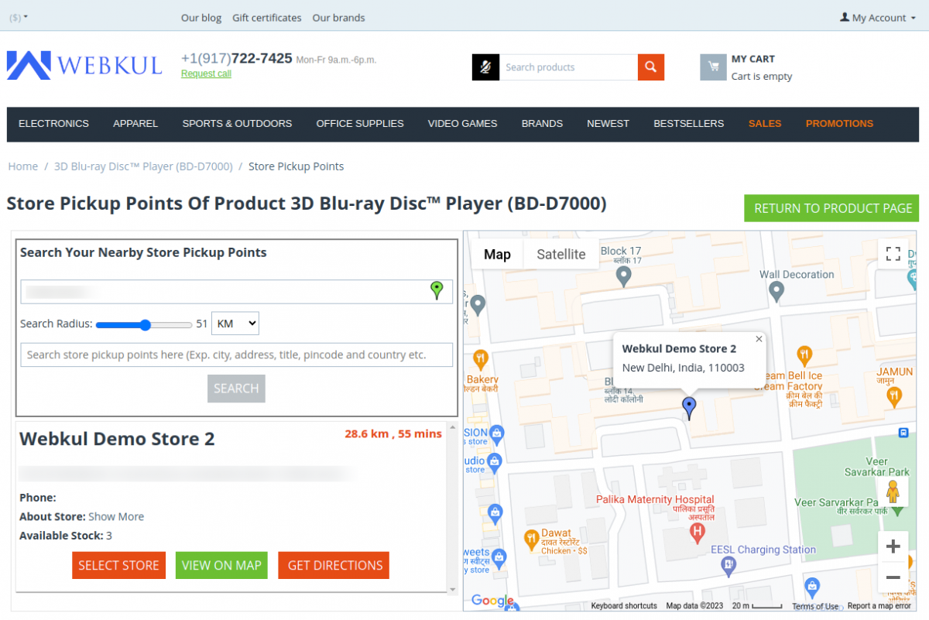Click the Palika Maternity Hospital marker
This screenshot has height=620, width=929.
697,532
